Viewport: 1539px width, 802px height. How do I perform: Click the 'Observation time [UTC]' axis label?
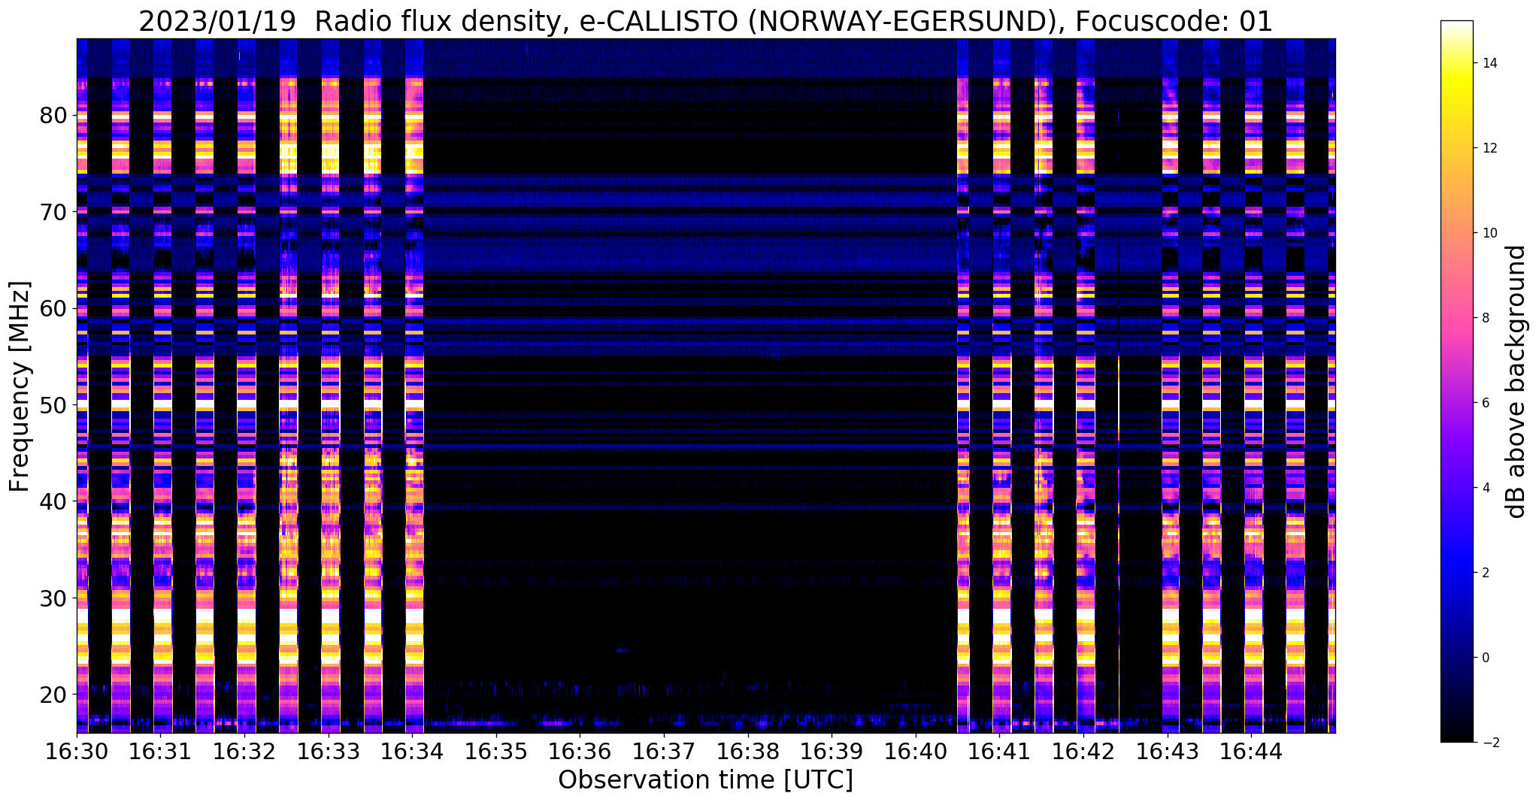(x=705, y=780)
